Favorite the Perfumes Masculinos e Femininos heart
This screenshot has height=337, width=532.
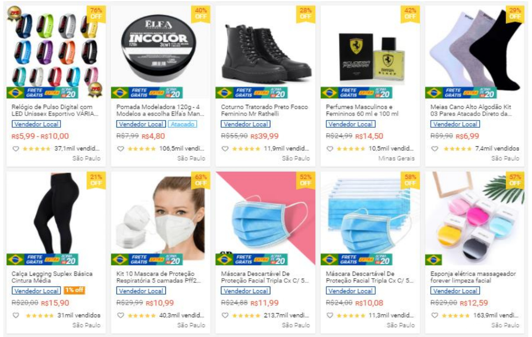[x=330, y=149]
